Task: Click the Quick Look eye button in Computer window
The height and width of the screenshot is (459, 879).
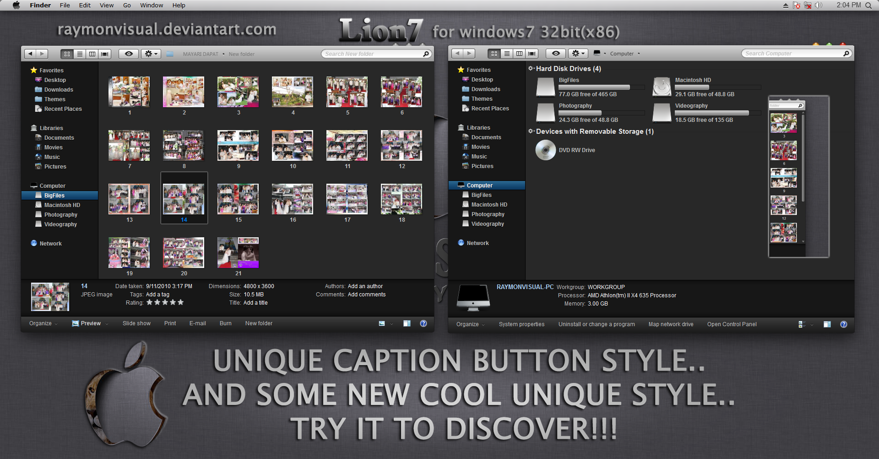Action: 556,54
